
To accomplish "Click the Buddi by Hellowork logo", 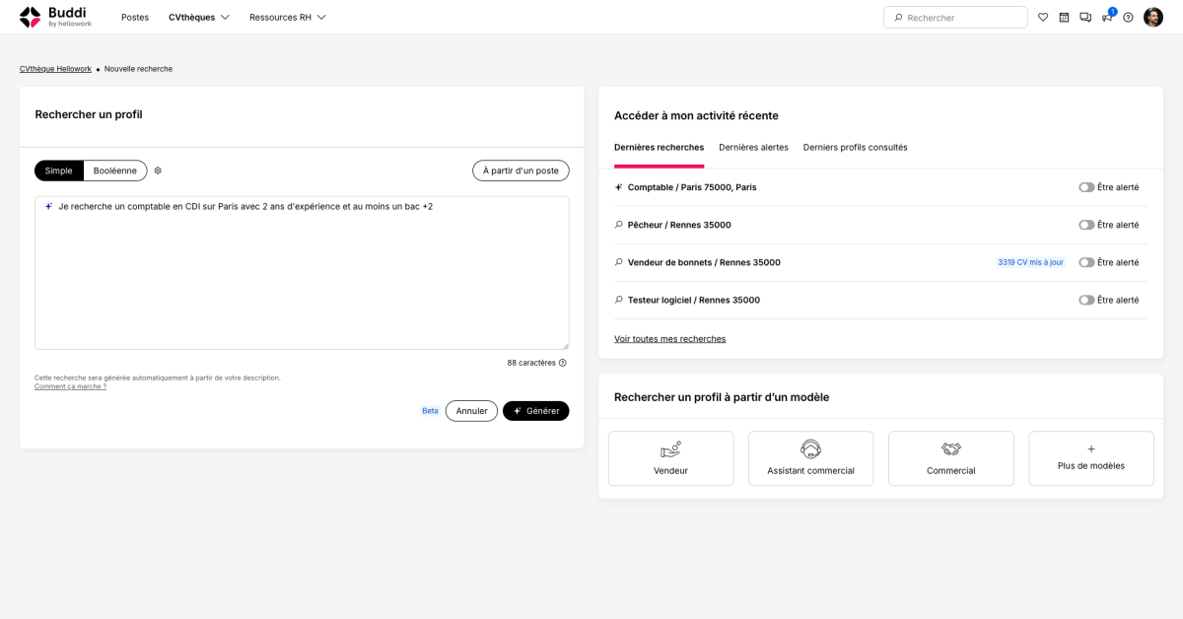I will click(x=55, y=17).
